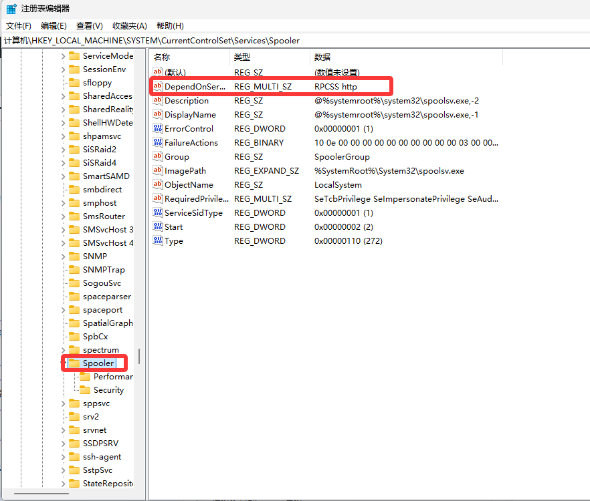Expand the SmsRouter key chevron
This screenshot has height=501, width=590.
coord(63,216)
